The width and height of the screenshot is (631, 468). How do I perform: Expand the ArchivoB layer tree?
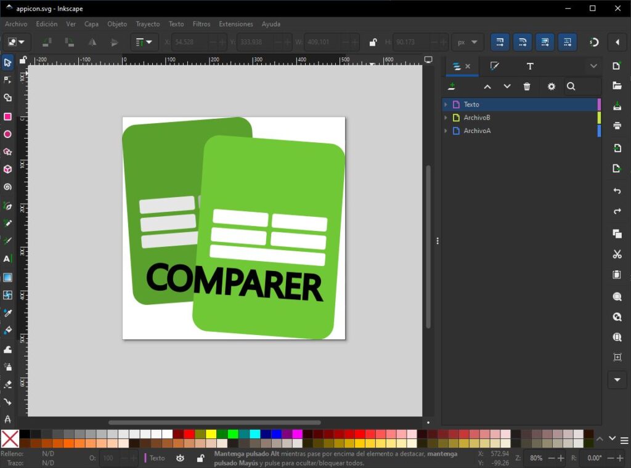tap(446, 118)
